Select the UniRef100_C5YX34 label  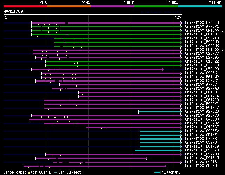point(202,143)
